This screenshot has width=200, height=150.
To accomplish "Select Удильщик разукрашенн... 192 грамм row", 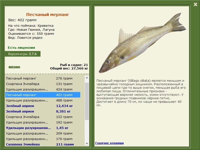I will pos(43,122).
